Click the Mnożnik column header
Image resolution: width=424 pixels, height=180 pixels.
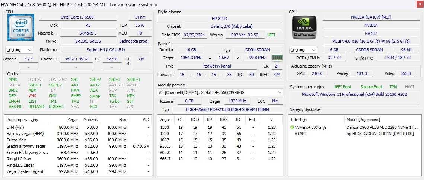(90, 120)
